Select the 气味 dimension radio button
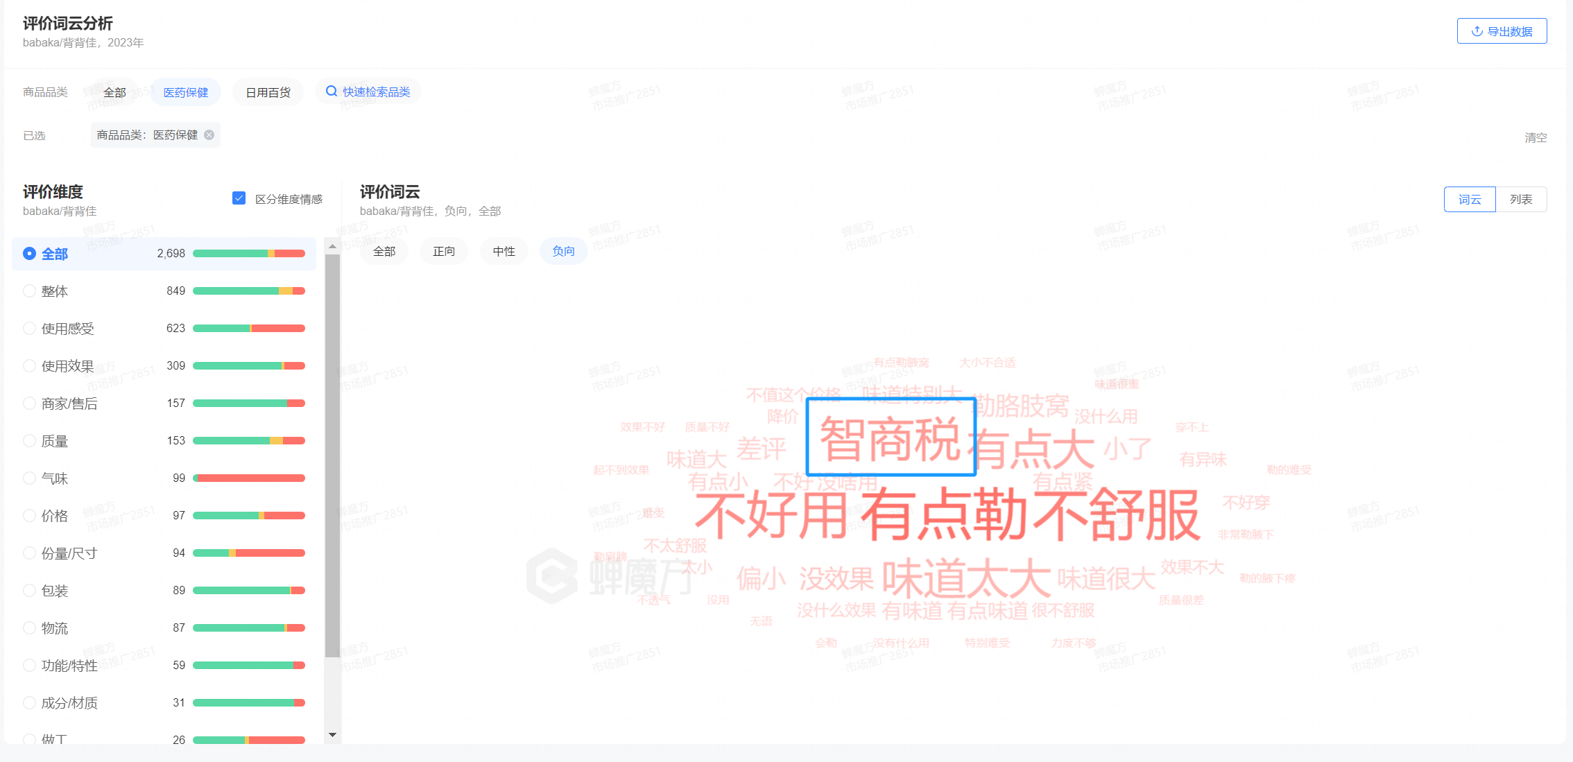 [29, 478]
